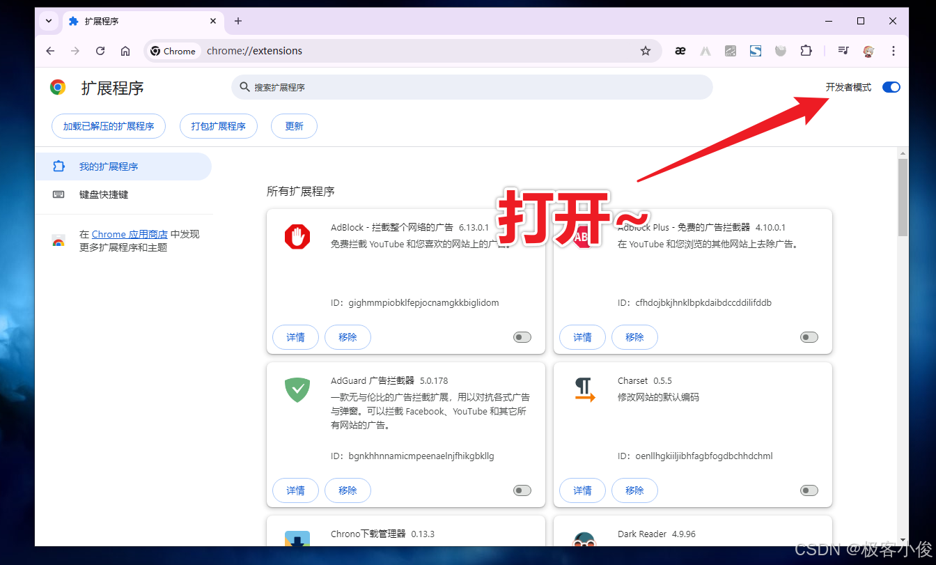The image size is (936, 565).
Task: Click the 更新 button
Action: click(x=295, y=126)
